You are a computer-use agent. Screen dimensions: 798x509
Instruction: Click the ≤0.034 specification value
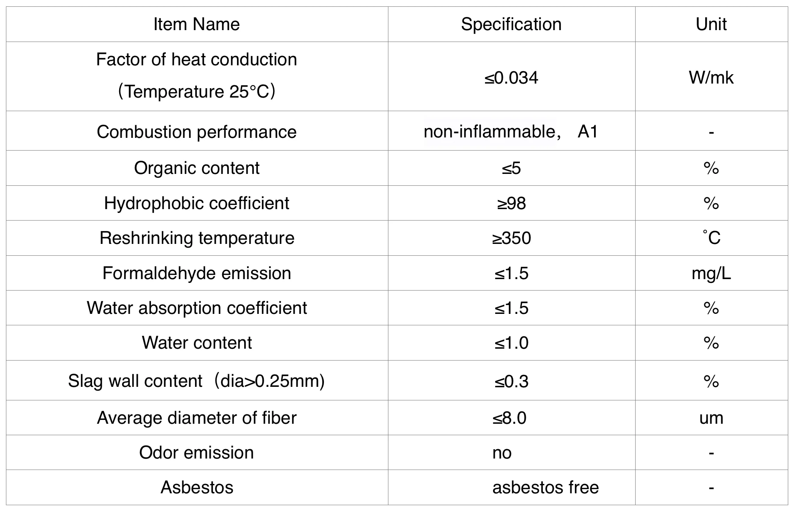[511, 78]
